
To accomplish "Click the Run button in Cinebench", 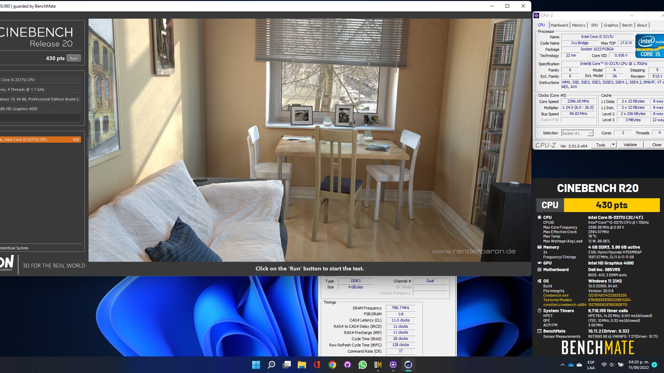I will coord(73,58).
